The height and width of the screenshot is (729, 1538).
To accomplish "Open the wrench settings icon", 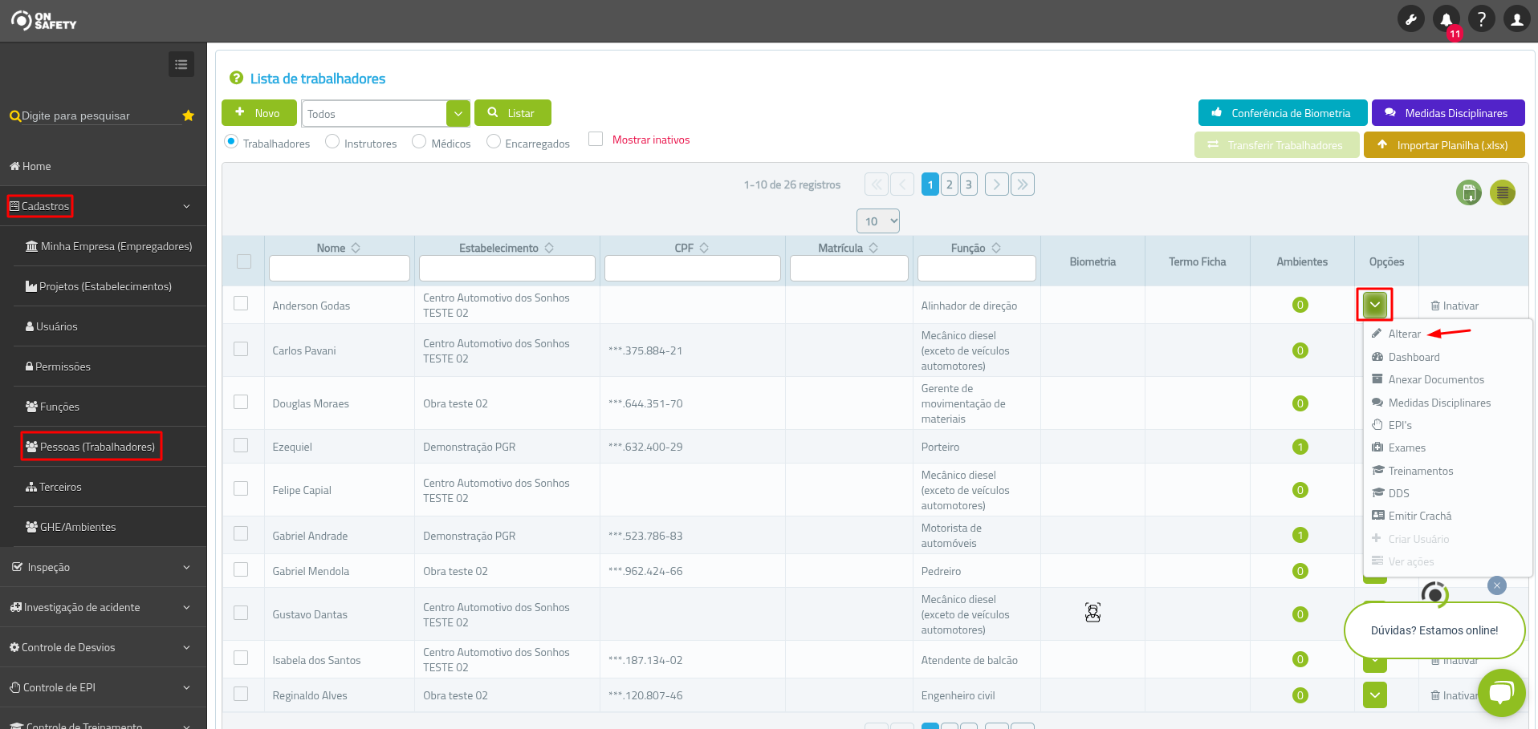I will pos(1410,19).
